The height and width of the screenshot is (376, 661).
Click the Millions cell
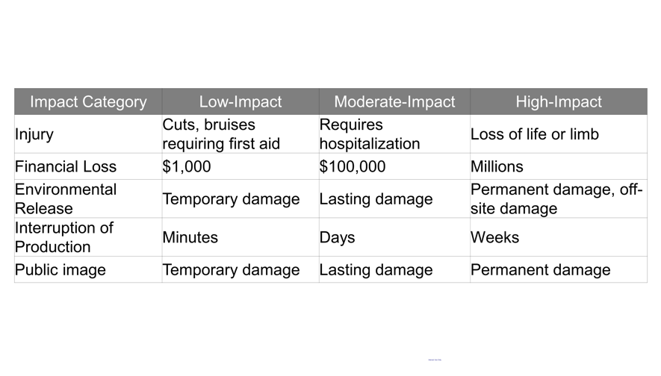[x=497, y=166]
